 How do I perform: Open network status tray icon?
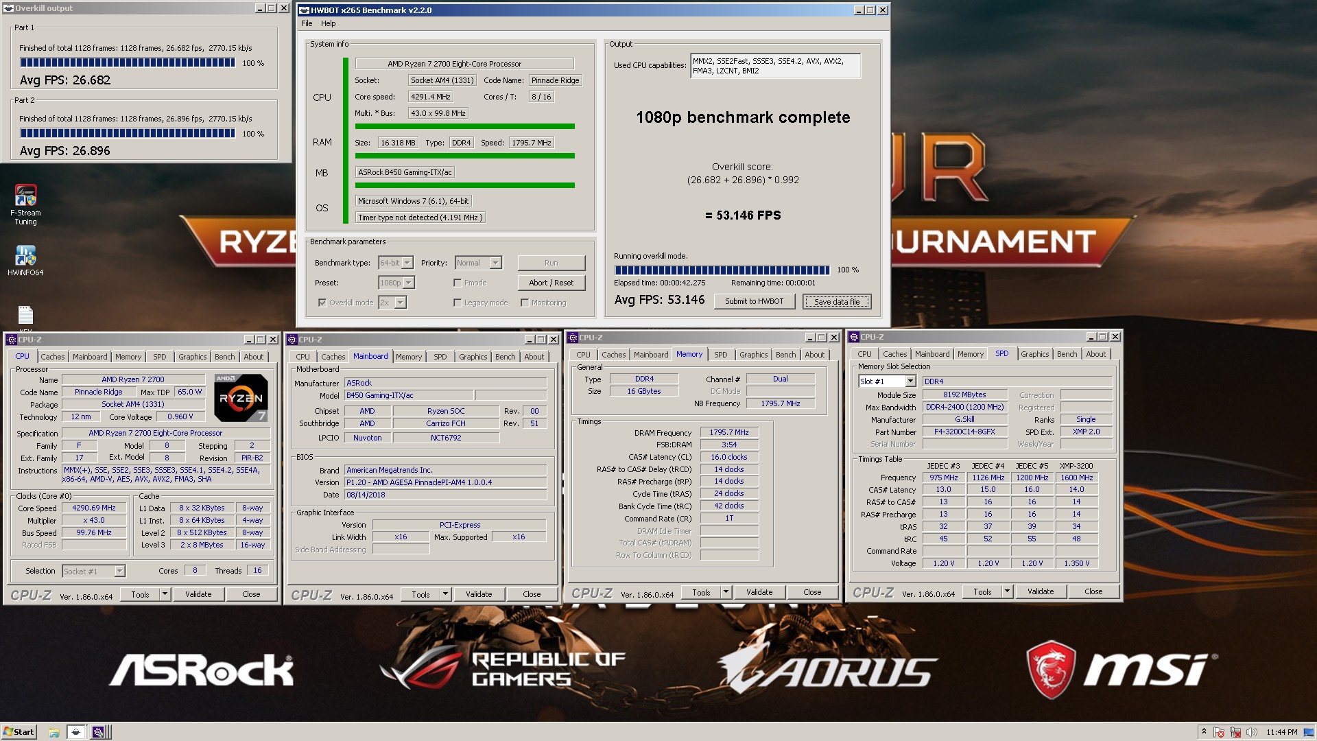(1235, 732)
